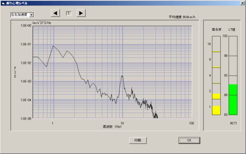The width and height of the screenshot is (246, 154).
Task: Click the window title bar icon
Action: tap(3, 3)
